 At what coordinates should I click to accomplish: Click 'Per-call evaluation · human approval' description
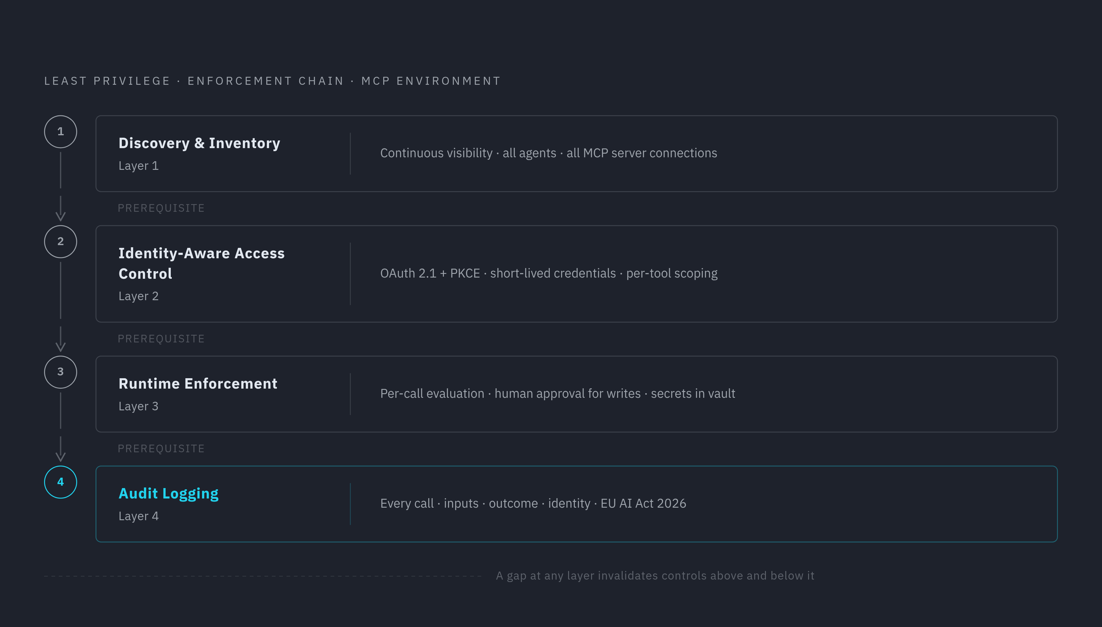click(558, 394)
